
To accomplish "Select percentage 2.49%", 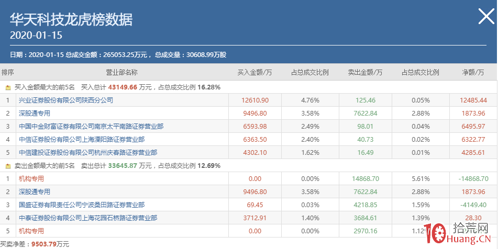I will (311, 127).
